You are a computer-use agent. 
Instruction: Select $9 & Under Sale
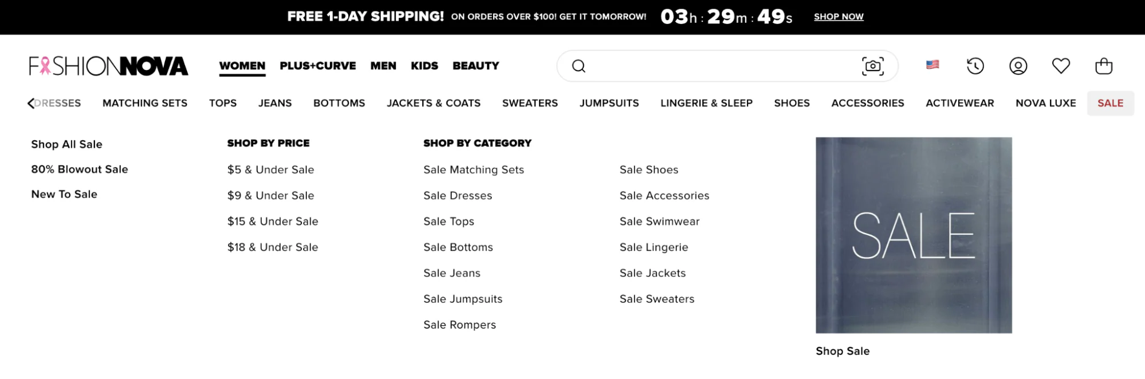pyautogui.click(x=270, y=195)
